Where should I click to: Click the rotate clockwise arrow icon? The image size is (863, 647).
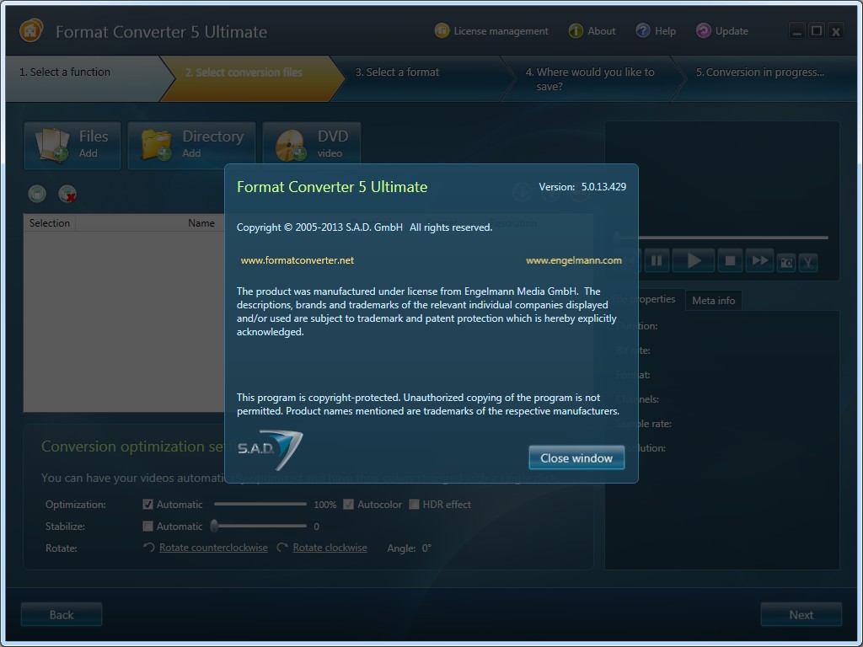pyautogui.click(x=282, y=548)
